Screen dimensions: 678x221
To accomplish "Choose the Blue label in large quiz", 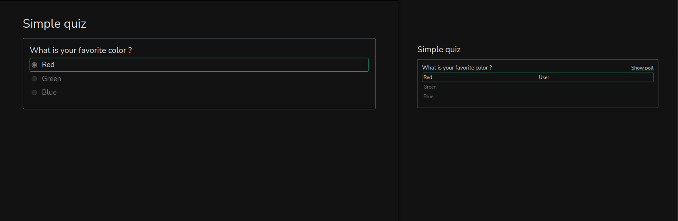I will click(x=49, y=92).
